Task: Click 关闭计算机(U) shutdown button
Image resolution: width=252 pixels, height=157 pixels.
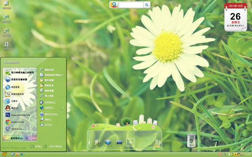Action: coord(53,147)
